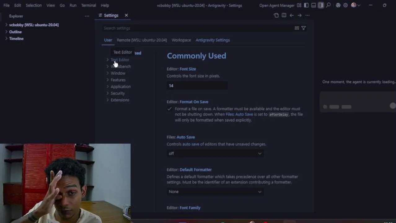Image resolution: width=396 pixels, height=223 pixels.
Task: Open editor more actions ellipsis
Action: coord(307,15)
